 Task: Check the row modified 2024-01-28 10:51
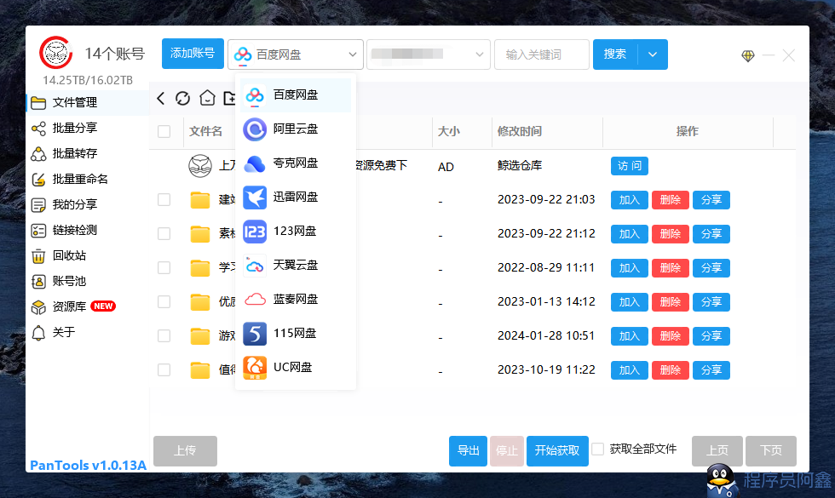pos(164,335)
